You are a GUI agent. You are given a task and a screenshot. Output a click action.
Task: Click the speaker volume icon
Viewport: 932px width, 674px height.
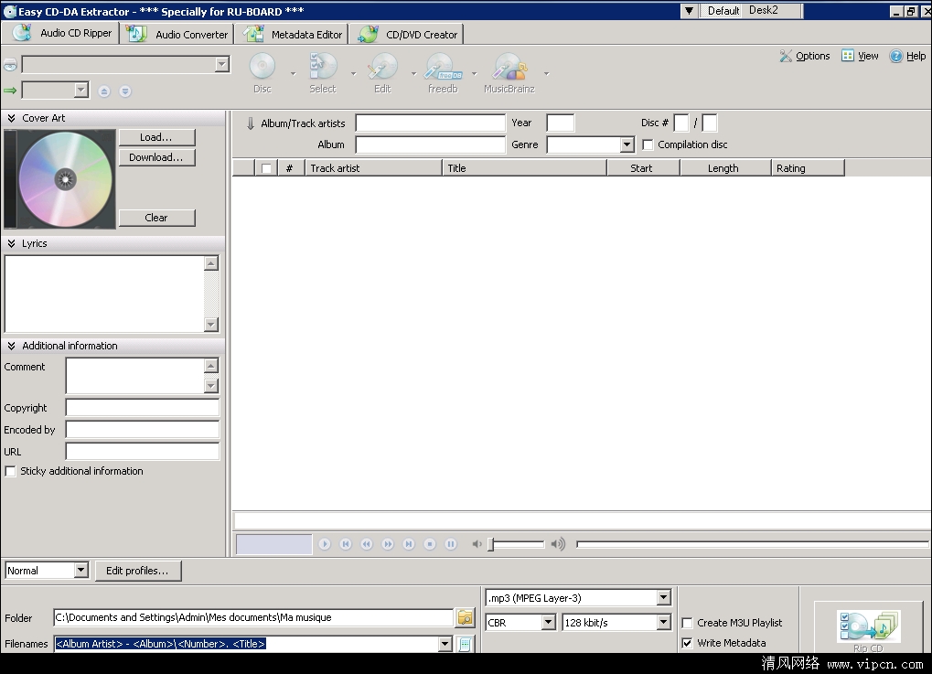point(557,544)
